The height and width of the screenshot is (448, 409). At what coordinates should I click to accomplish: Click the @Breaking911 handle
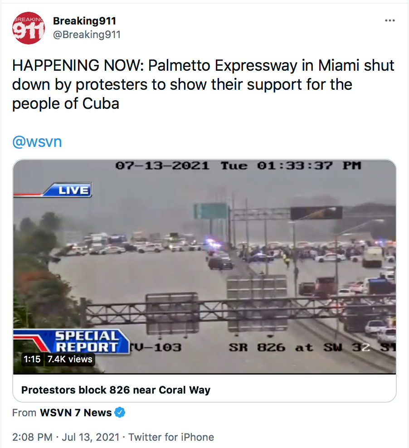(87, 34)
